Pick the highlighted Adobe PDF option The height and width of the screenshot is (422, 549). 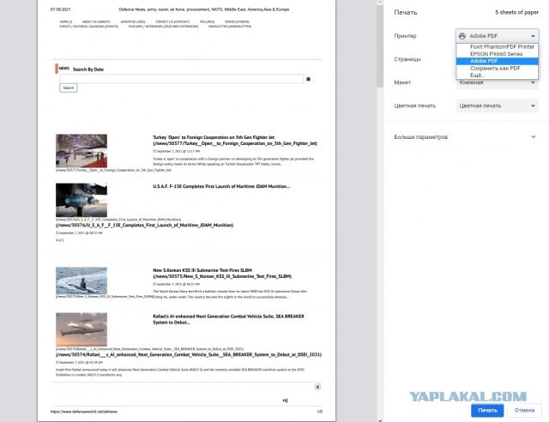click(x=486, y=61)
